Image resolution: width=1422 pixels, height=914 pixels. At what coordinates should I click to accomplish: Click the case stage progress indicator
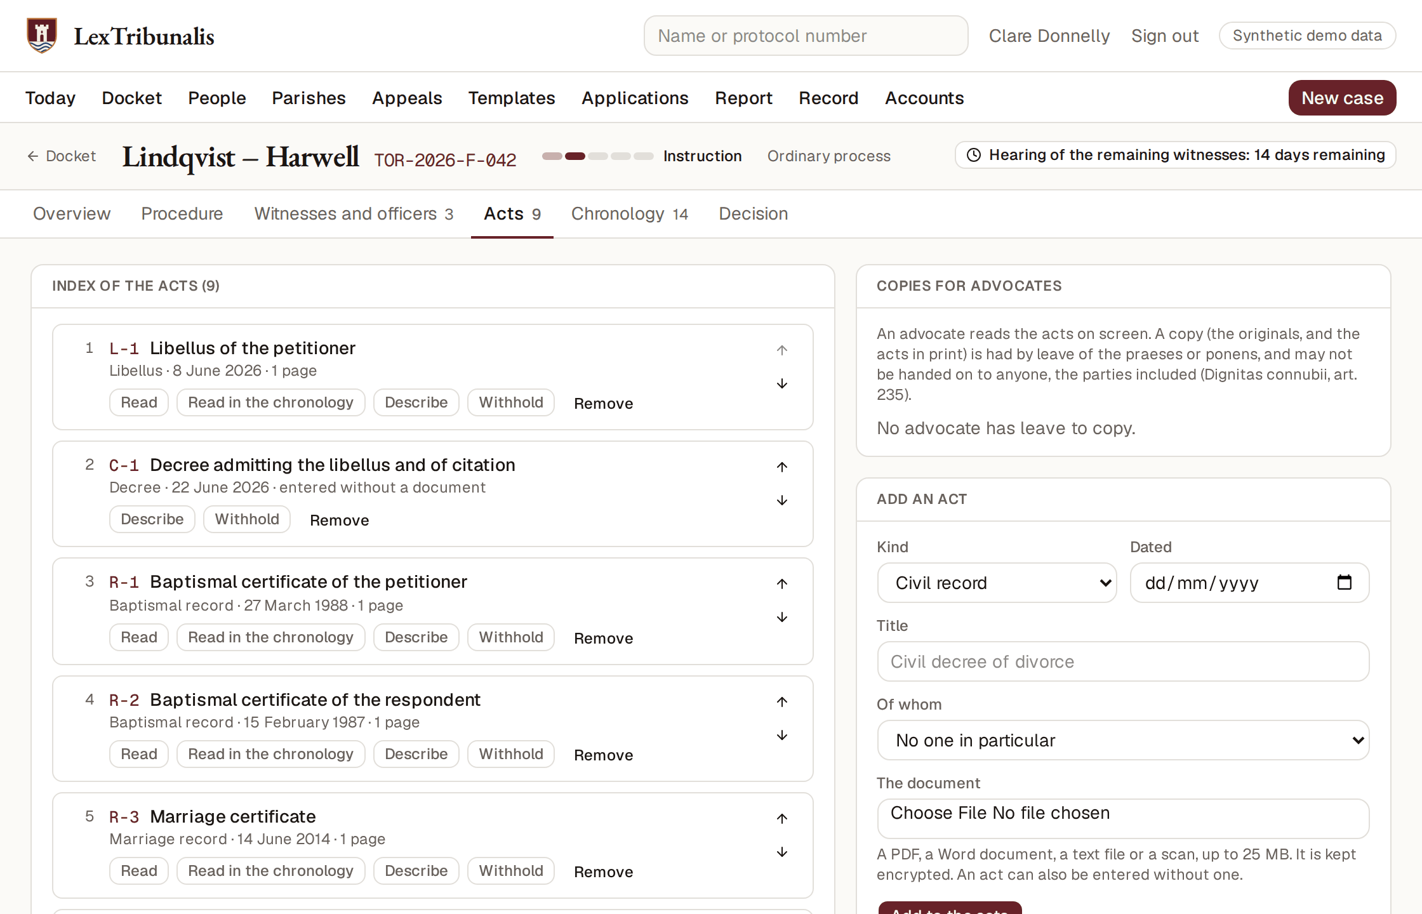coord(597,156)
